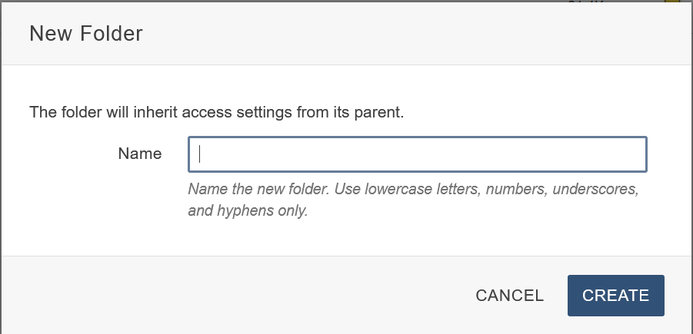Place cursor in the Name textbox
Screen dimensions: 693x334
[417, 154]
